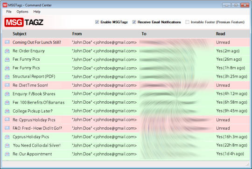Click the To column header
Screen dimensions: 252x169
click(x=144, y=34)
